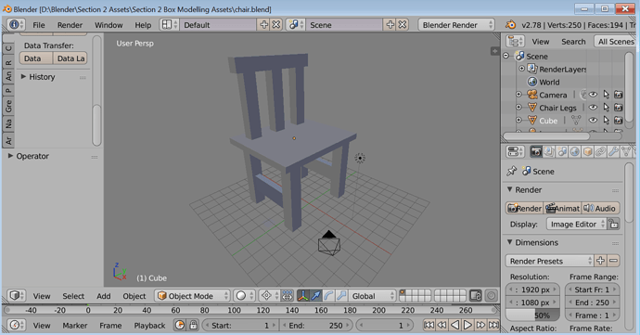The width and height of the screenshot is (640, 335).
Task: Collapse the Render panel
Action: (510, 189)
